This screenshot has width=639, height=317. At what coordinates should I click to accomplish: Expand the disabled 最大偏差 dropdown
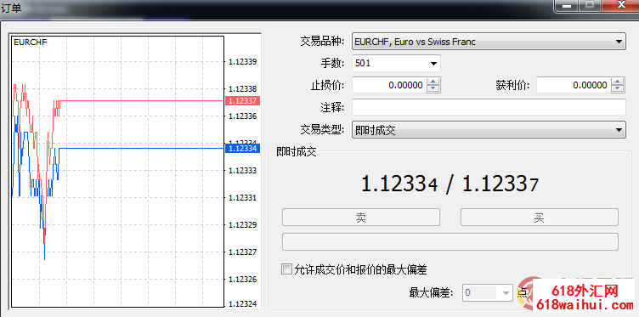tap(506, 292)
